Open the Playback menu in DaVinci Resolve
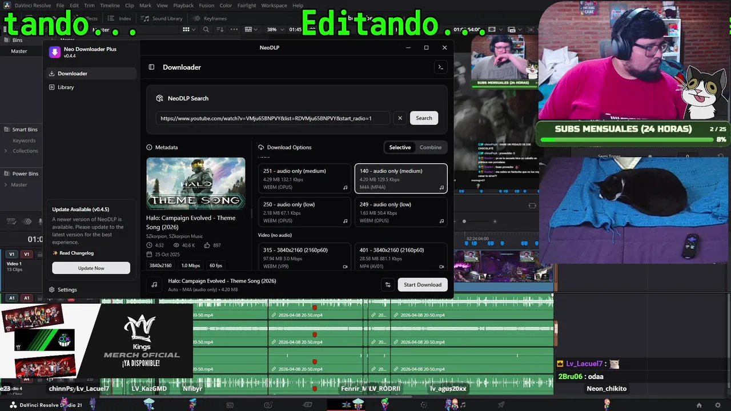This screenshot has height=411, width=731. [x=183, y=6]
